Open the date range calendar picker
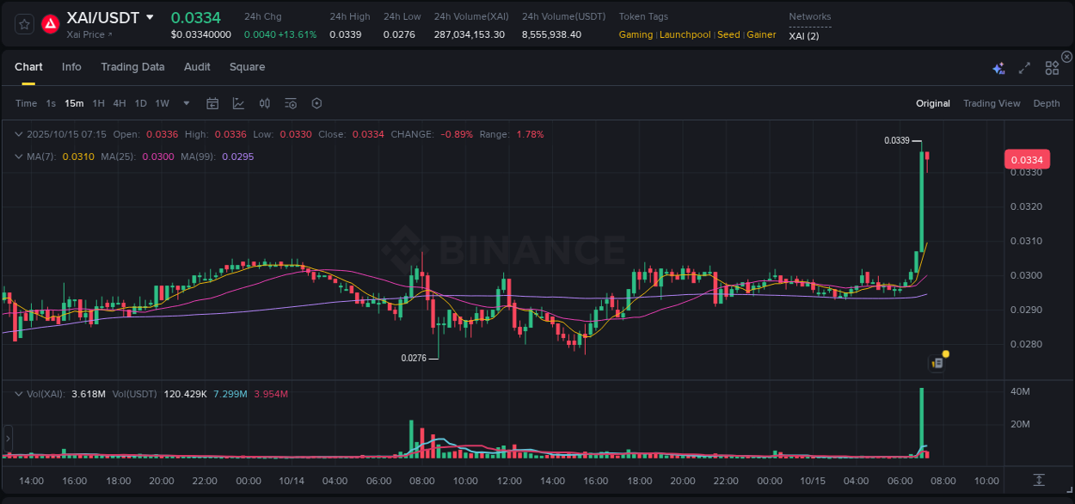 [212, 103]
